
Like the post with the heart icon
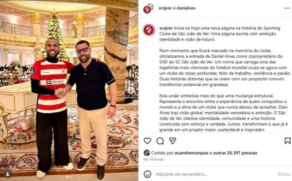pyautogui.click(x=147, y=141)
